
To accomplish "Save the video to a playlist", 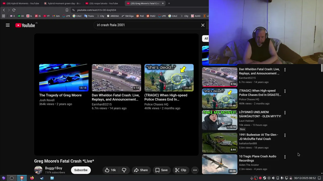I will point(161,170).
